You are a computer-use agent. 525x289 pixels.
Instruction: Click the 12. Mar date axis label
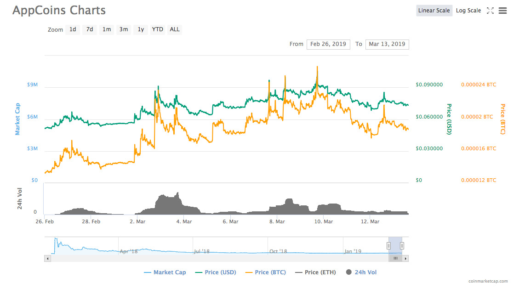coord(370,221)
